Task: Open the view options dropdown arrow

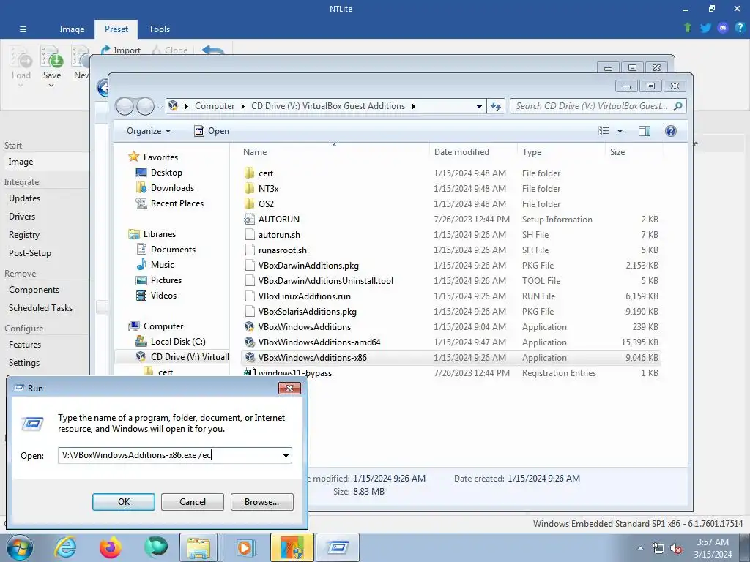Action: click(620, 131)
